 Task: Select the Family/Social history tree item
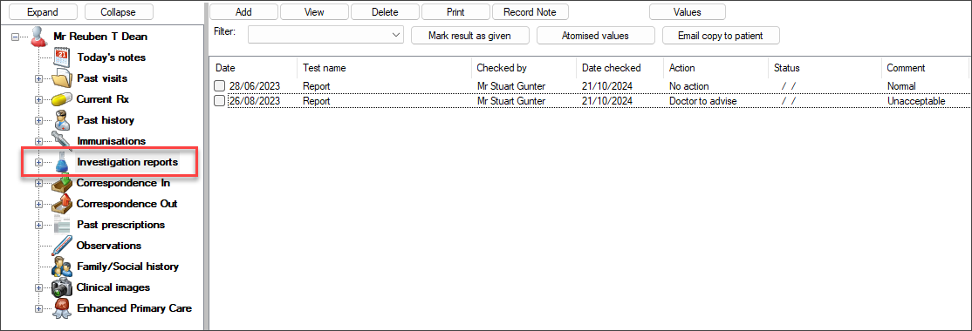click(x=127, y=267)
